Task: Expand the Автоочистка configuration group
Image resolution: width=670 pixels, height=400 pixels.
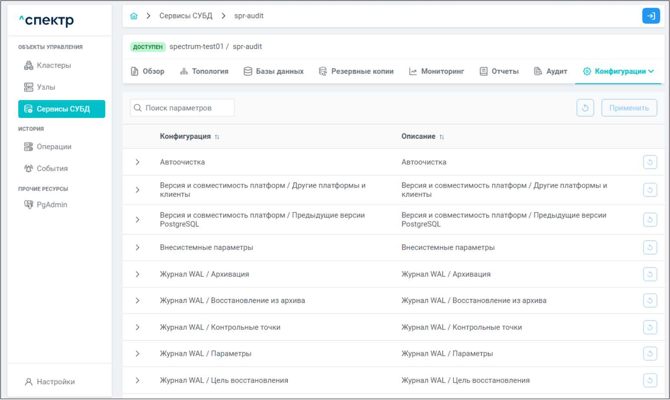Action: [x=138, y=162]
